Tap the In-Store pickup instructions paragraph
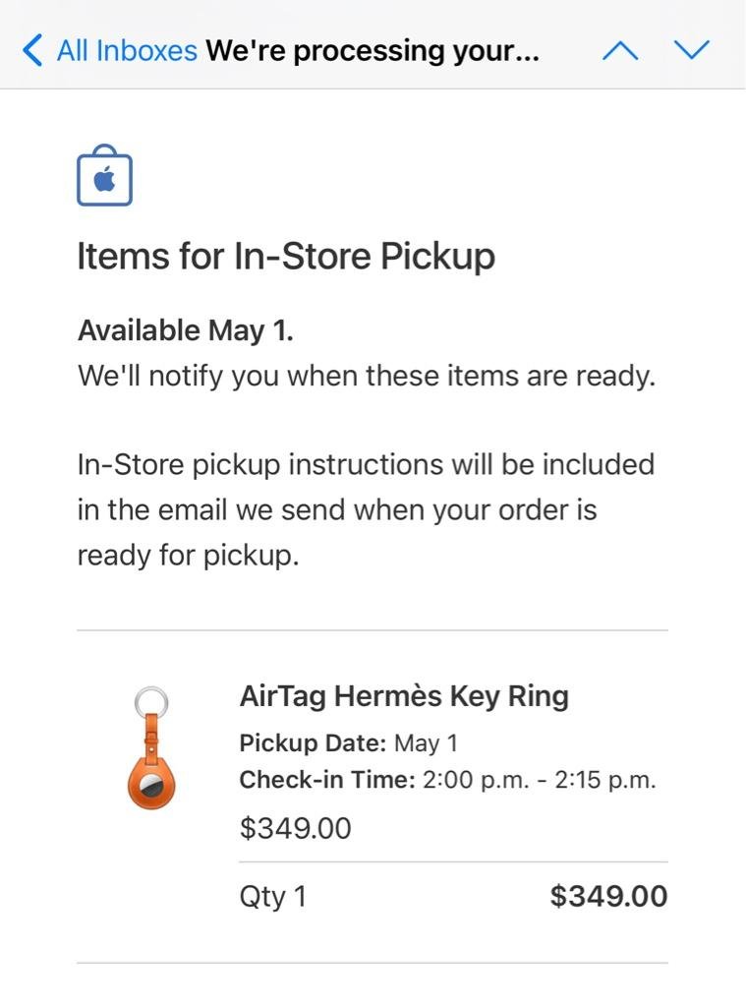 click(x=366, y=509)
